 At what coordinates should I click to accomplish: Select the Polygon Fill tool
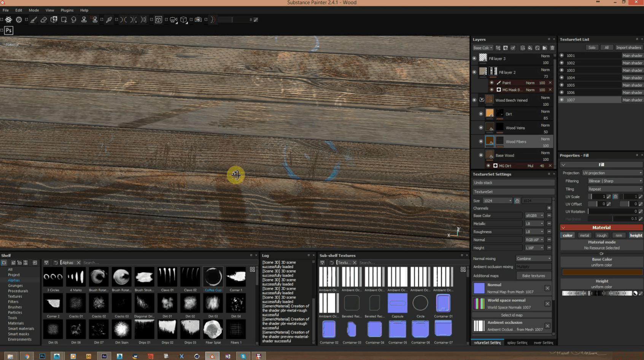point(64,20)
